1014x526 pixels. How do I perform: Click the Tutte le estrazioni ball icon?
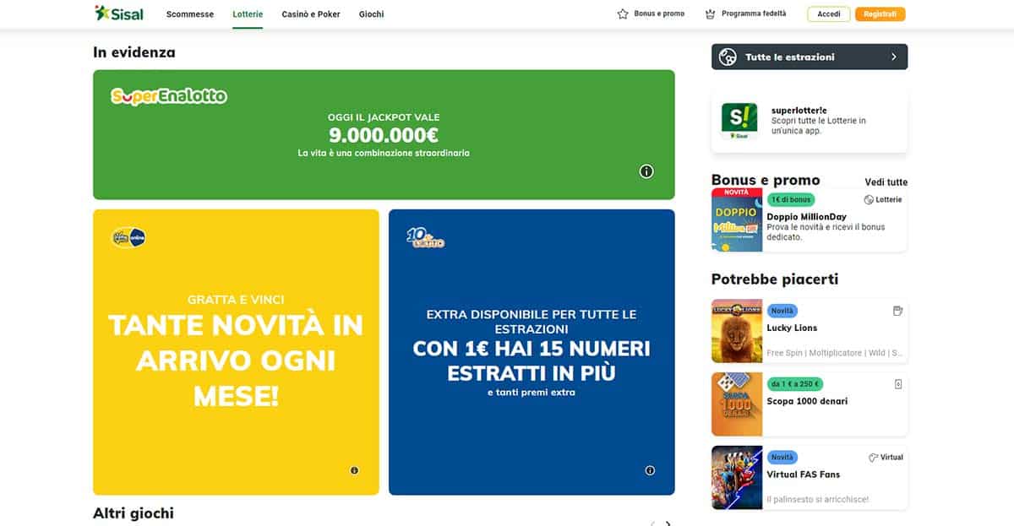pos(728,57)
